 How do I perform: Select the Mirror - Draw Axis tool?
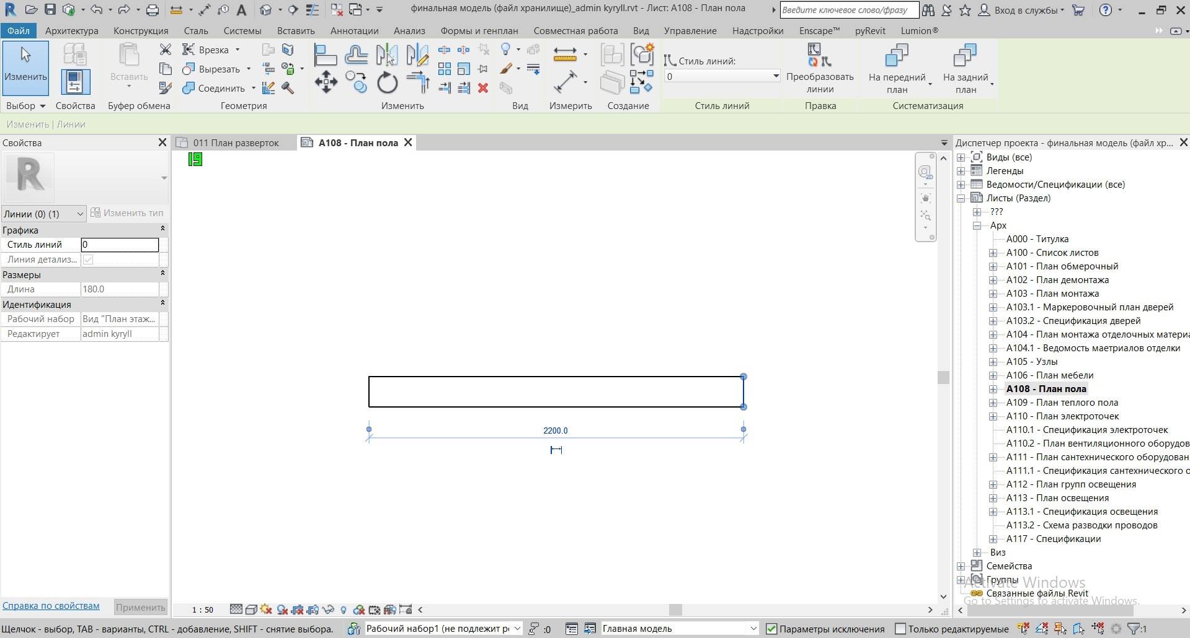point(417,56)
